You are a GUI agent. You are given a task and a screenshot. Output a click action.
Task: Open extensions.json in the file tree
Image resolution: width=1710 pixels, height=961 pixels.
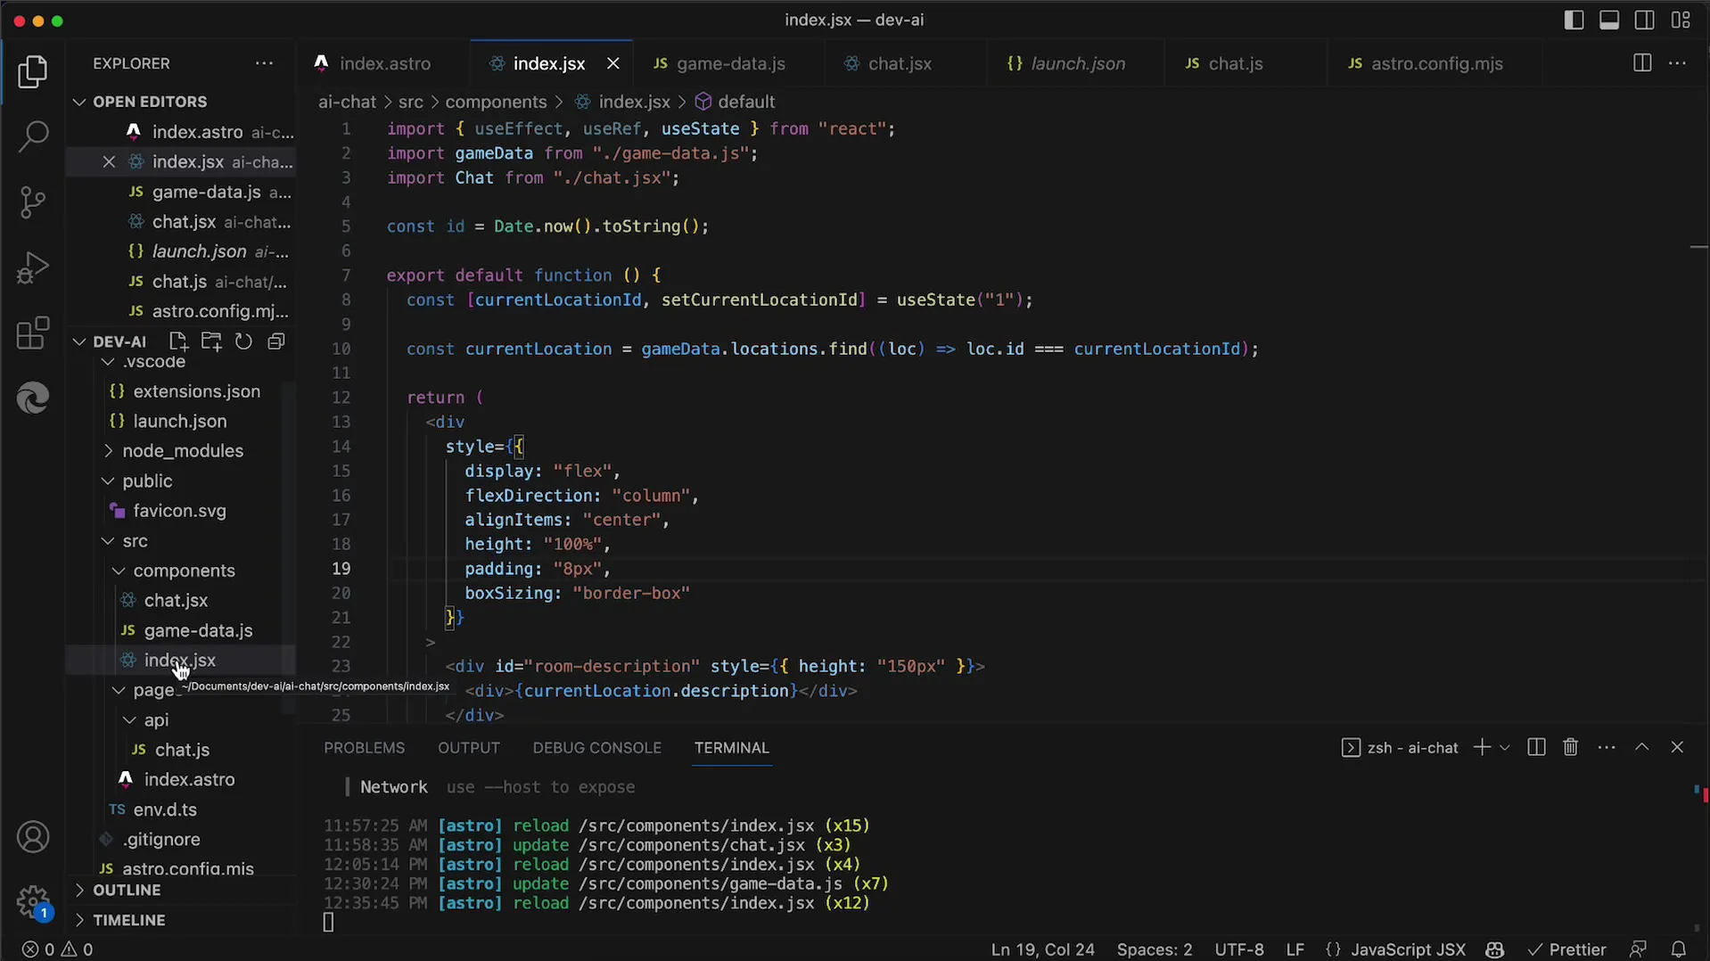point(196,391)
